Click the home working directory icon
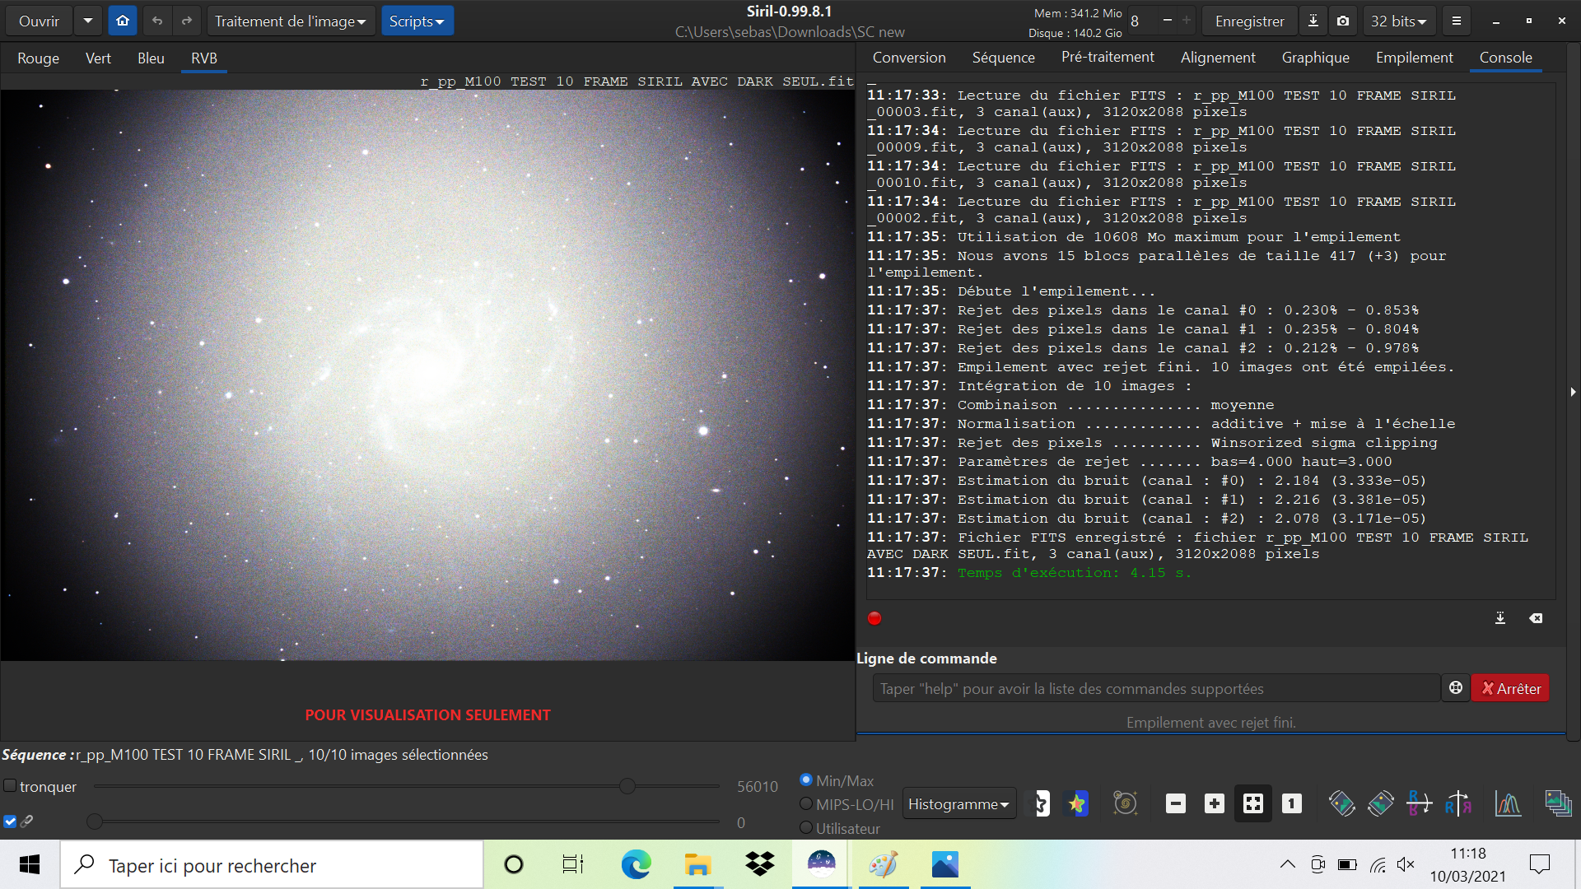Image resolution: width=1581 pixels, height=889 pixels. coord(123,21)
